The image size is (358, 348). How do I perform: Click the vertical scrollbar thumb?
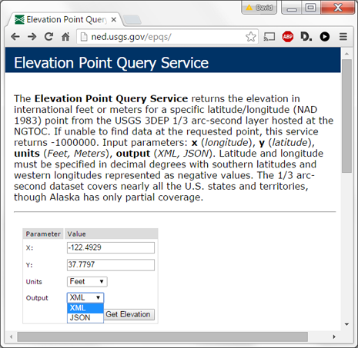(346, 116)
